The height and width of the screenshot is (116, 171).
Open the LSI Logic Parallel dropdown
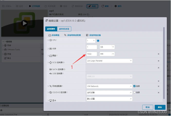[x=110, y=61]
